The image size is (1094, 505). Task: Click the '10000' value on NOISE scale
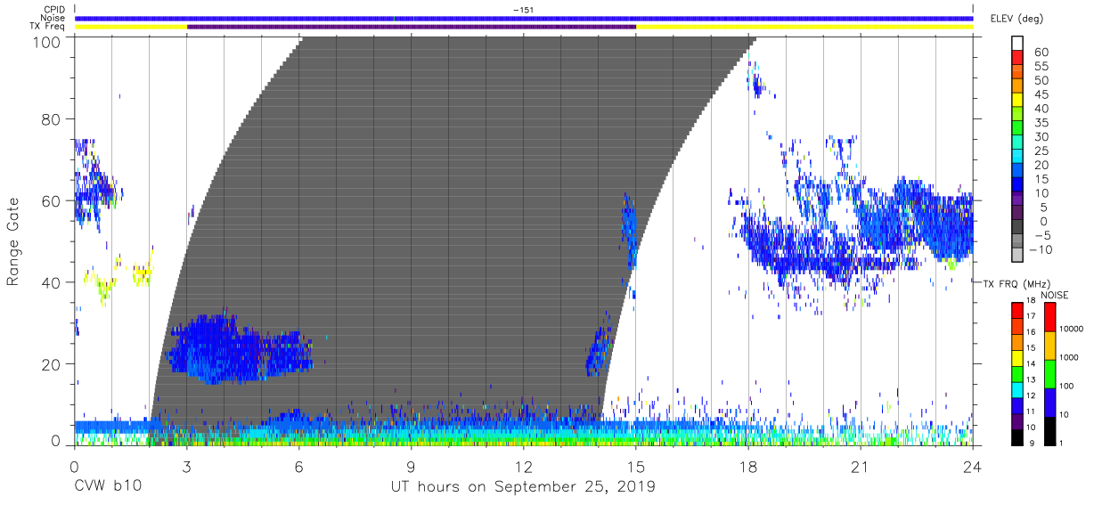[1073, 330]
